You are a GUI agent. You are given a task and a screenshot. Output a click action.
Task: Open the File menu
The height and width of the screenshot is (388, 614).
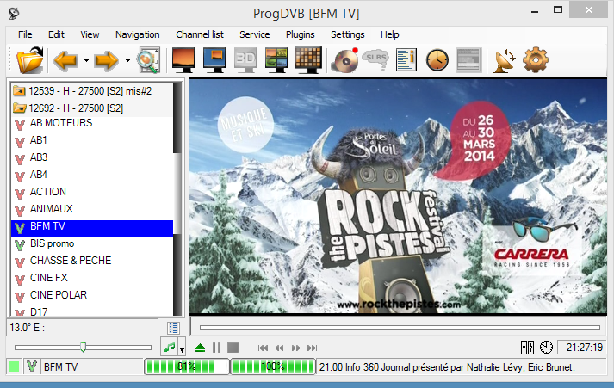25,34
